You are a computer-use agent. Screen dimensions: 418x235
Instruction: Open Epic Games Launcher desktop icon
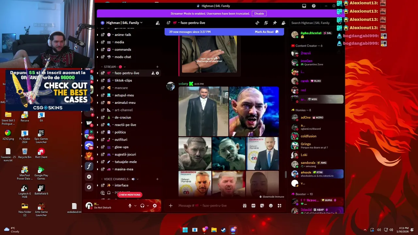point(41,135)
